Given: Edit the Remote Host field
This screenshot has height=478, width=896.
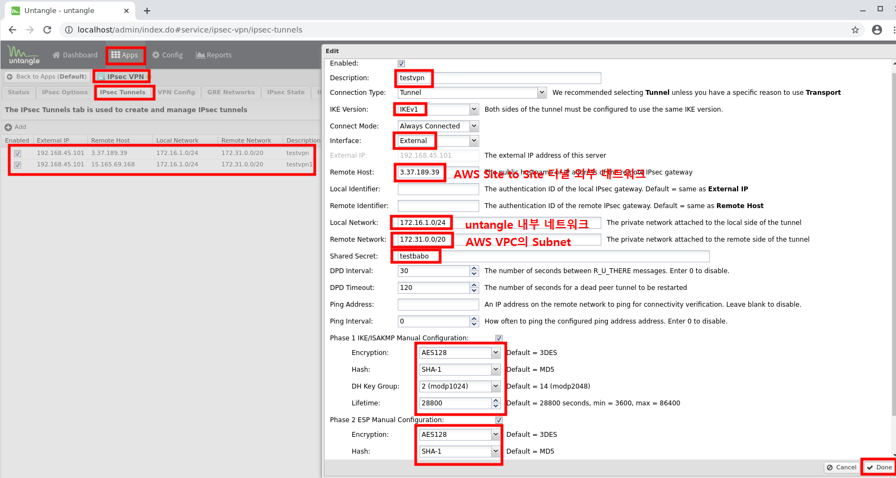Looking at the screenshot, I should click(438, 172).
